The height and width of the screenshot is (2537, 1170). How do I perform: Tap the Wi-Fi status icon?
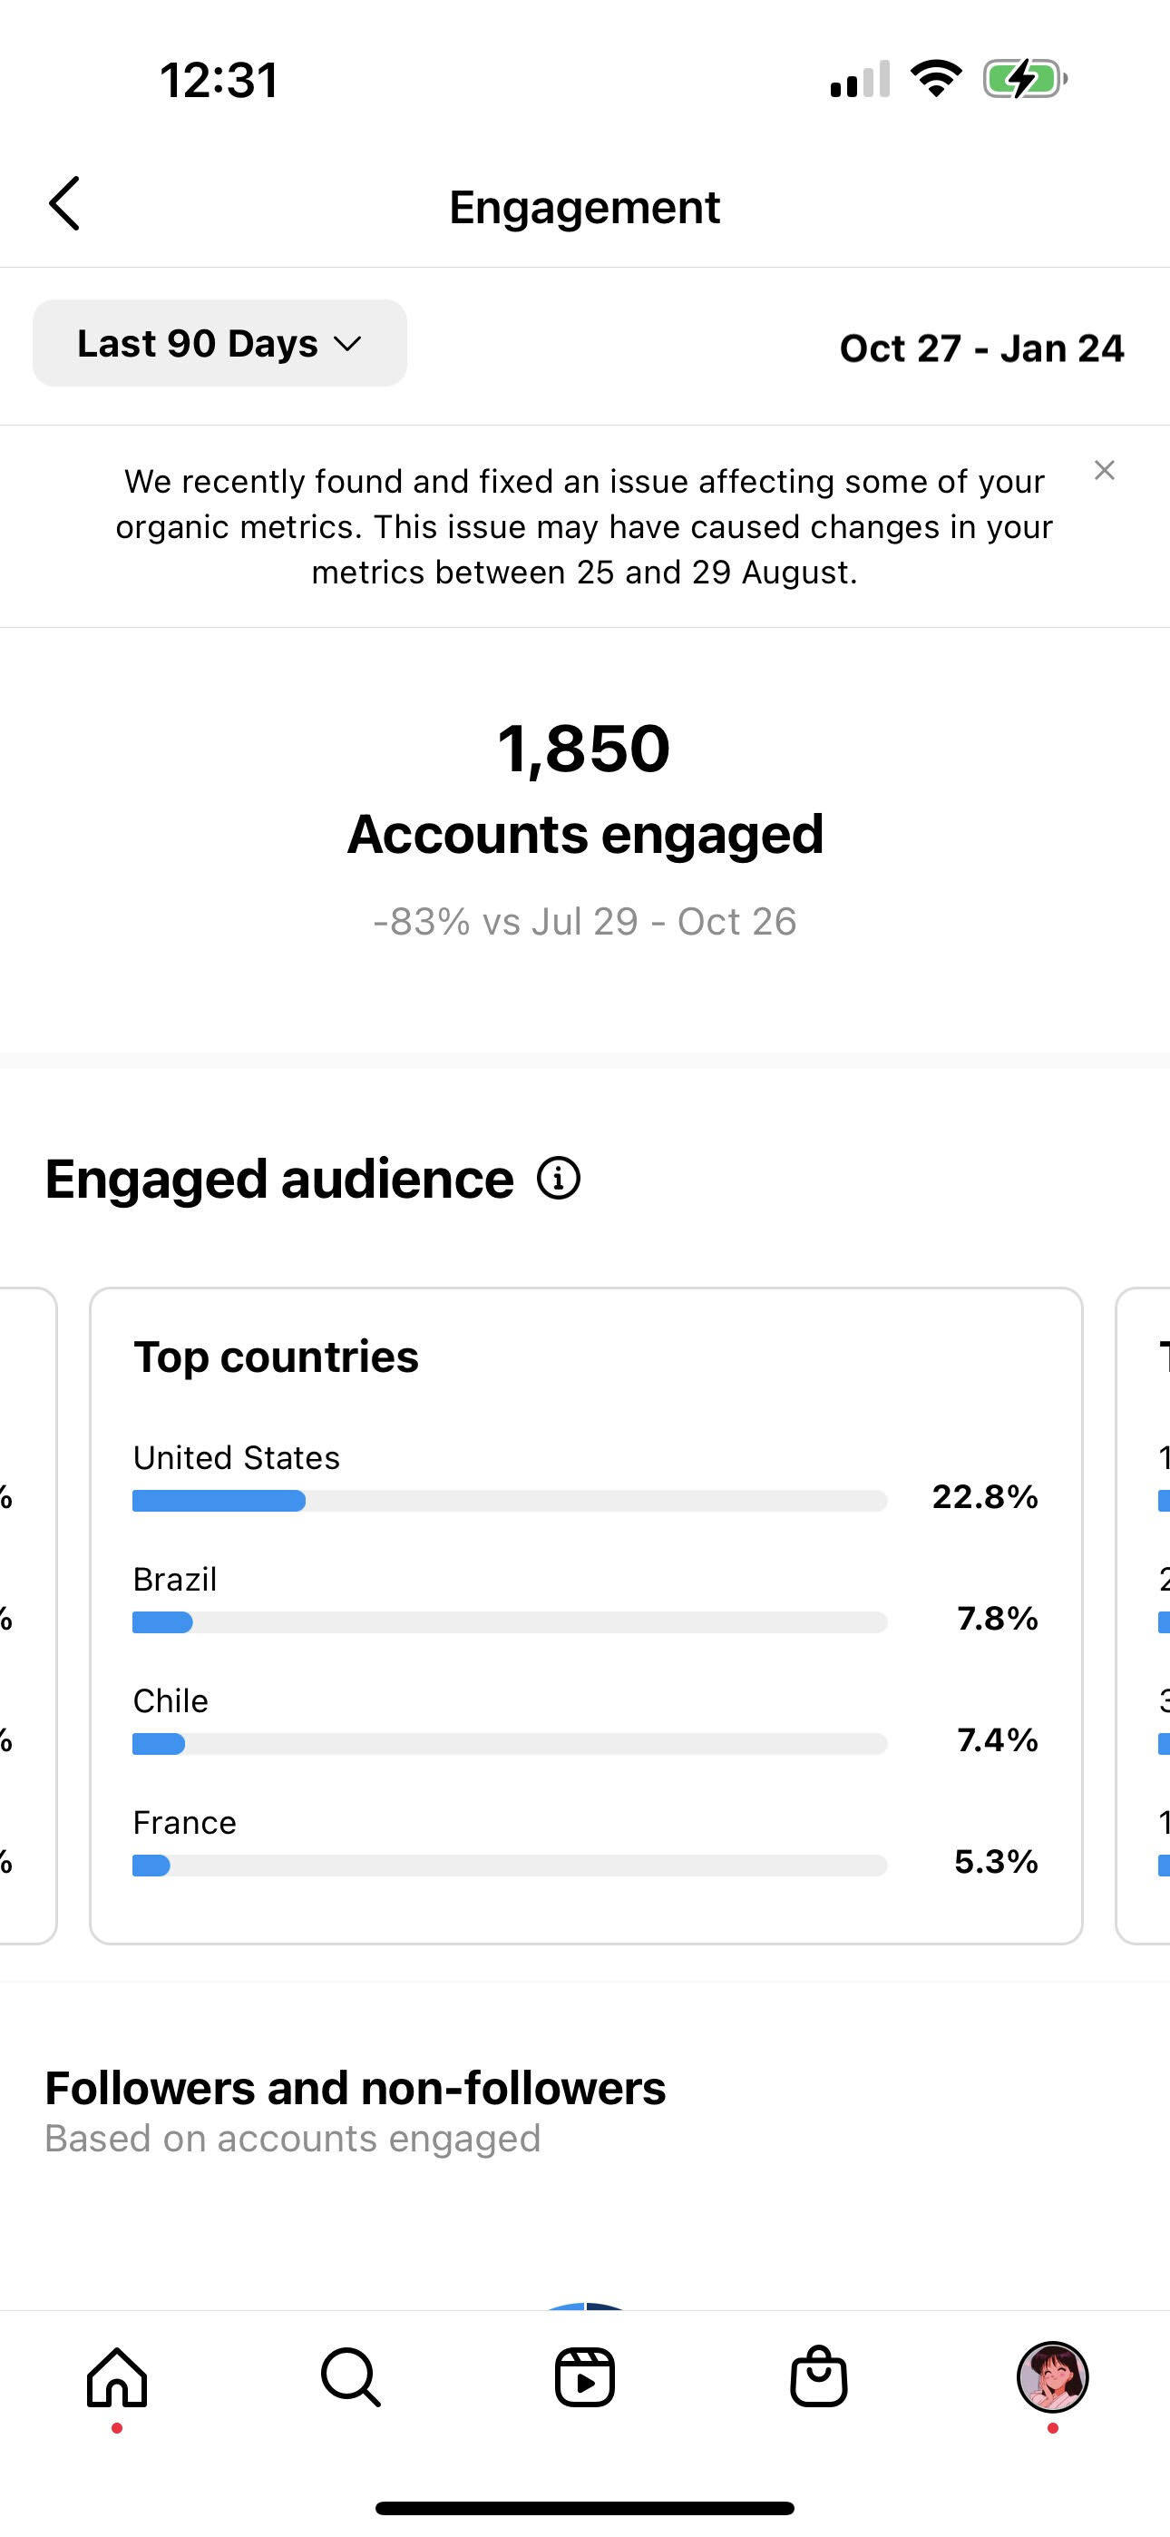pyautogui.click(x=937, y=79)
